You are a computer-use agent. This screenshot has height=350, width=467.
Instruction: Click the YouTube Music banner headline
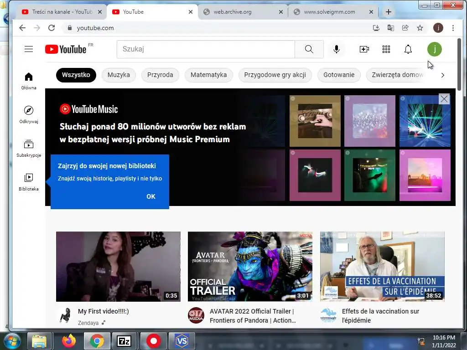[153, 133]
